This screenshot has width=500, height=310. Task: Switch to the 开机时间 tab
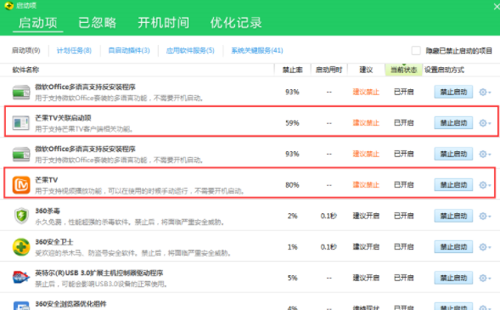(x=164, y=23)
